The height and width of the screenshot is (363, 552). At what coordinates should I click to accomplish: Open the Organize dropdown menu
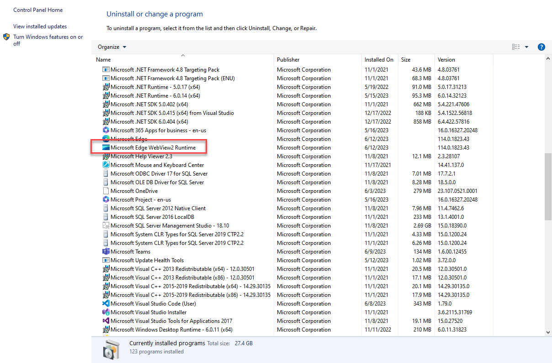[x=112, y=47]
